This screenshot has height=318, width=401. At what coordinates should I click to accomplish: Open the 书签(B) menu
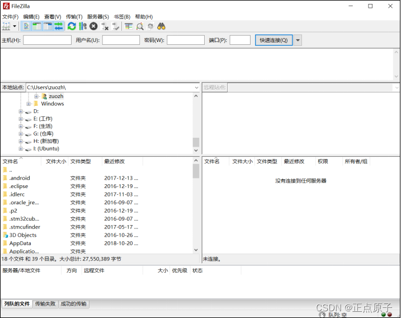[x=122, y=17]
